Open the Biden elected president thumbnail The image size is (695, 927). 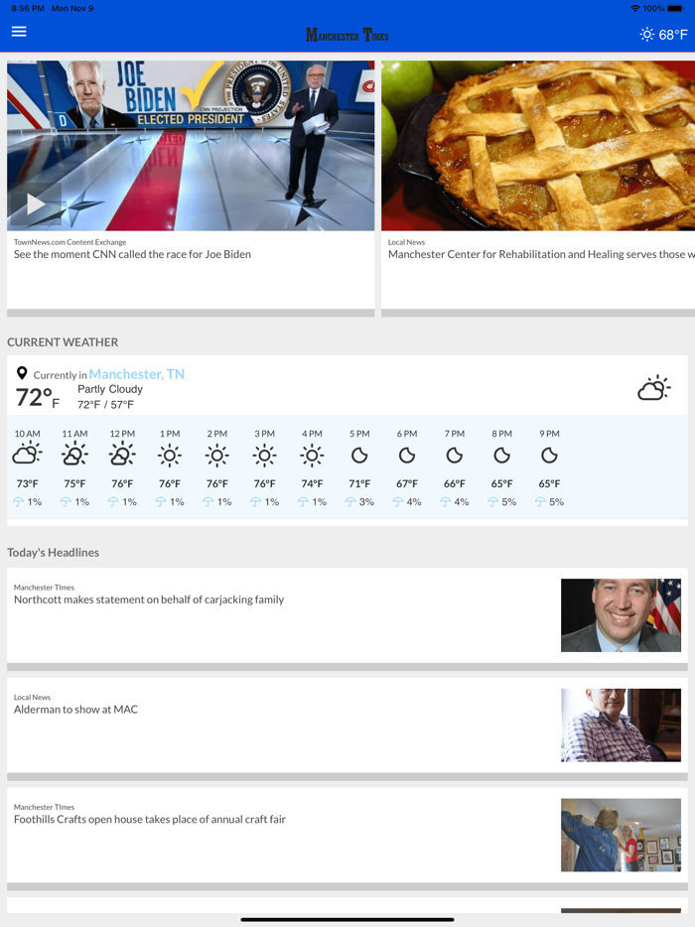click(191, 146)
